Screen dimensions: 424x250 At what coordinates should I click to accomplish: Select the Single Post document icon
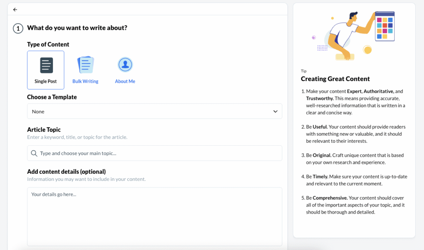click(x=46, y=65)
